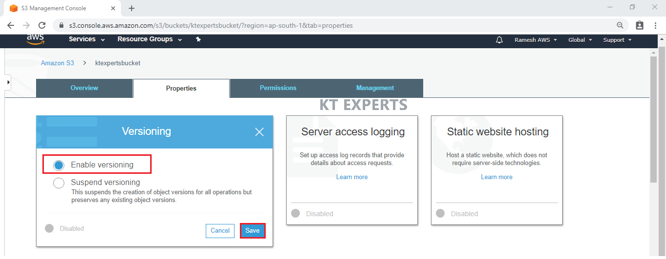Open the Services dropdown menu
This screenshot has width=666, height=259.
87,39
